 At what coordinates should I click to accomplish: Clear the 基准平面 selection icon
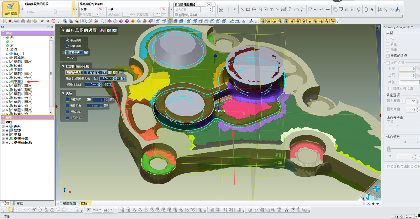[86, 52]
